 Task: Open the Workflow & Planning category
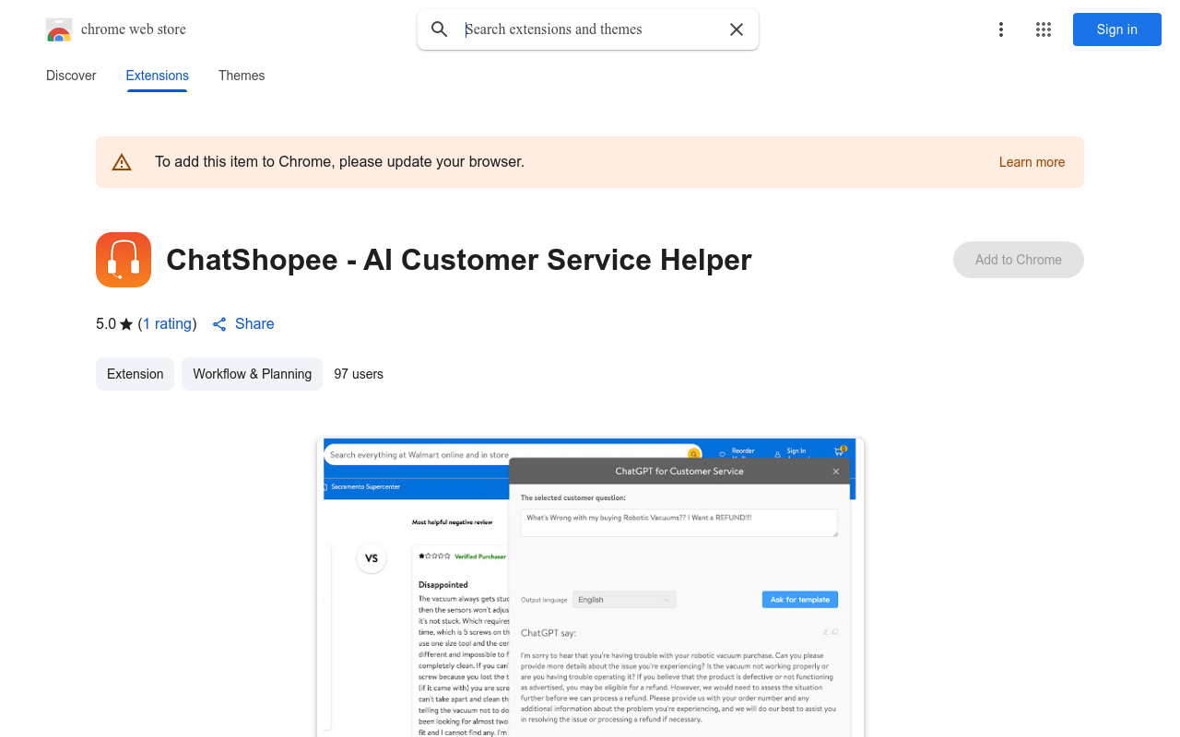coord(253,374)
